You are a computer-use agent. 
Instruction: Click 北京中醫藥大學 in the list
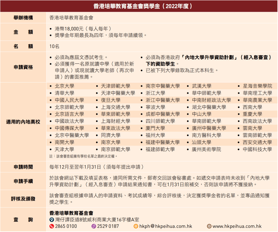[x=72, y=135]
